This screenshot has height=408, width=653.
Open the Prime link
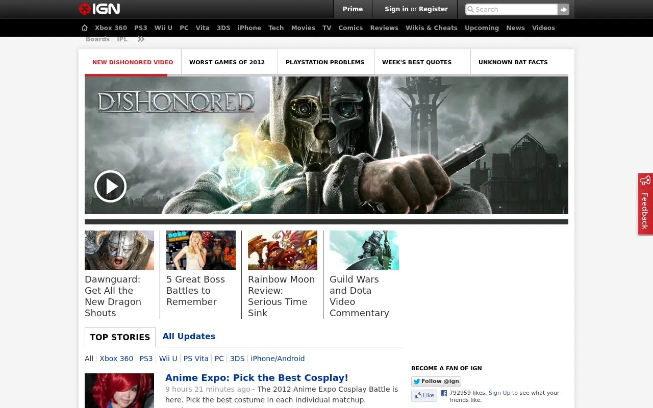(x=353, y=9)
